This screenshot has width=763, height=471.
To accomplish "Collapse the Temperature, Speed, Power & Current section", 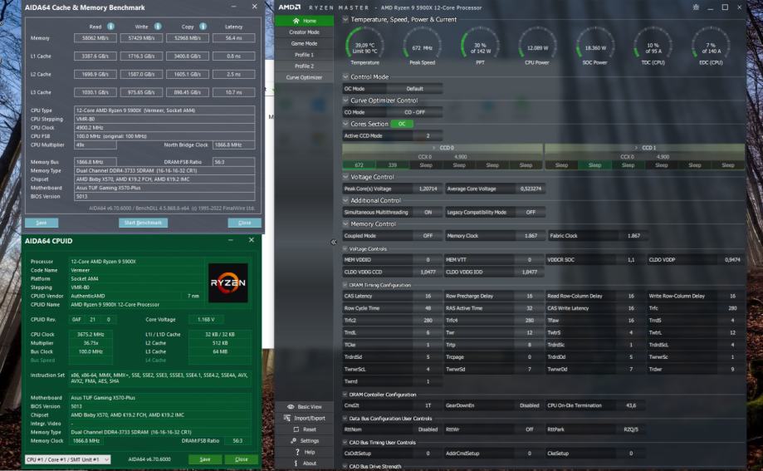I will 345,19.
